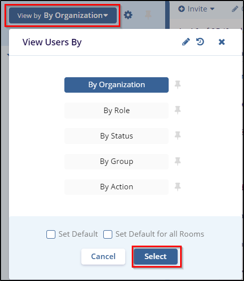Enable the Set Default checkbox
This screenshot has height=281, width=244.
tap(51, 234)
